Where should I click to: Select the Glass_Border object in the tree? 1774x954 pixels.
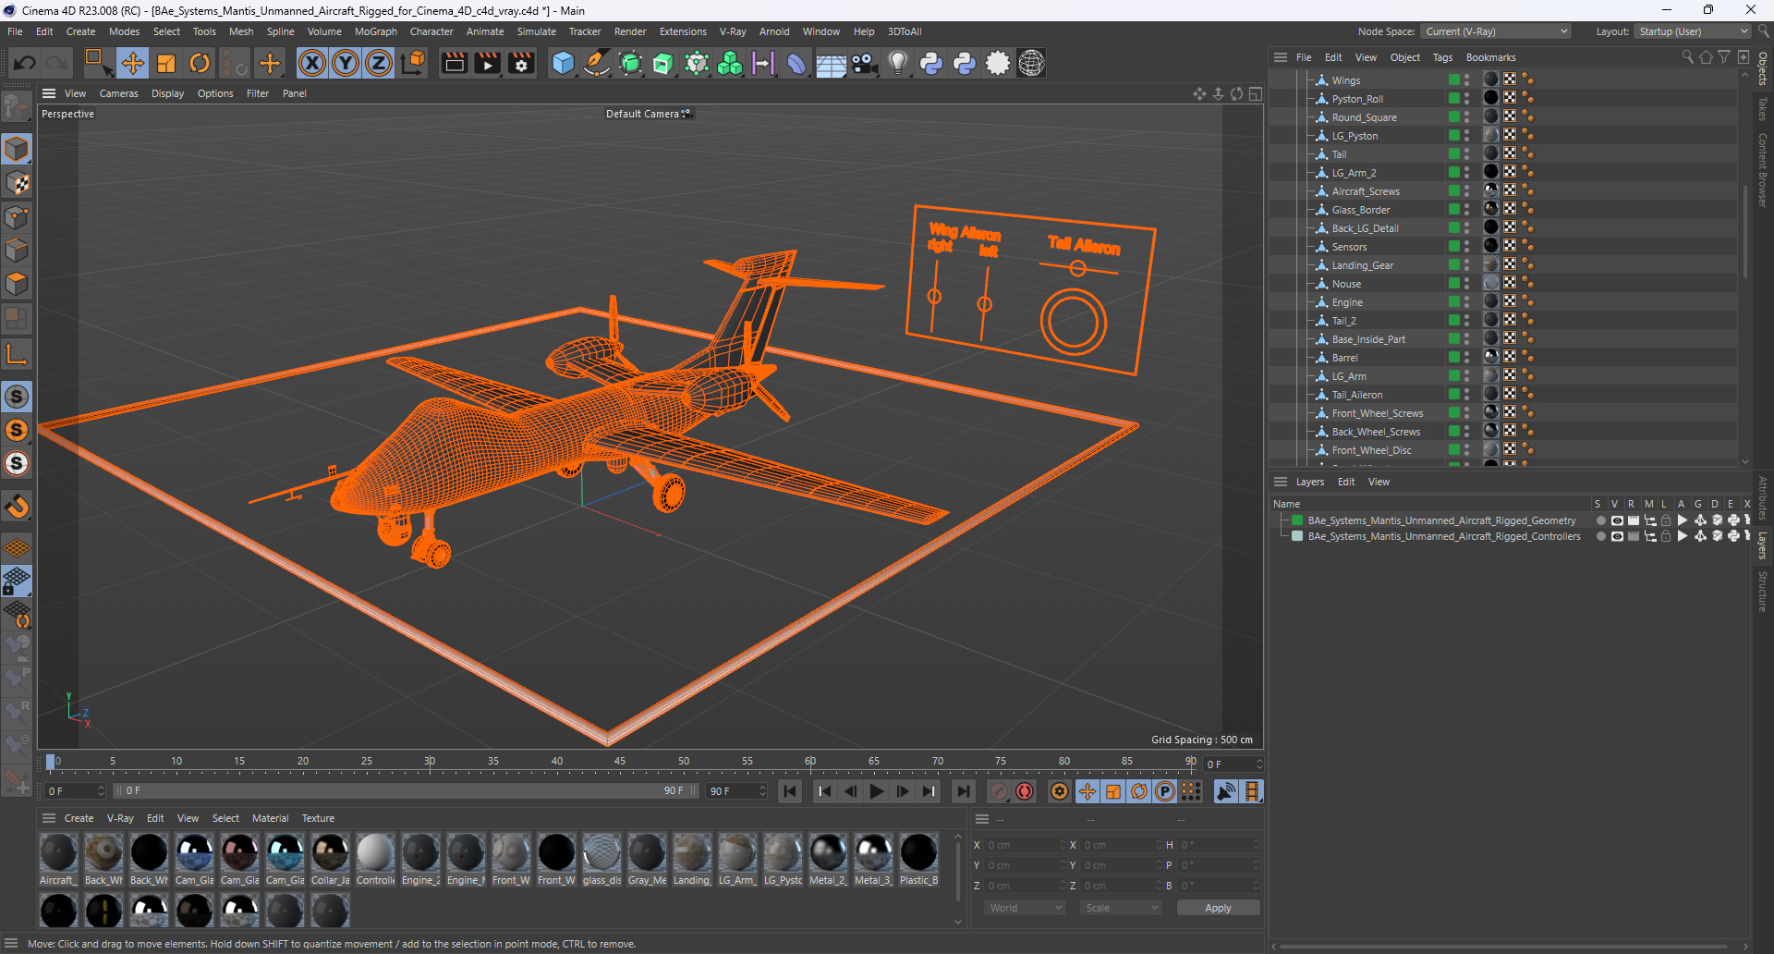click(1360, 210)
